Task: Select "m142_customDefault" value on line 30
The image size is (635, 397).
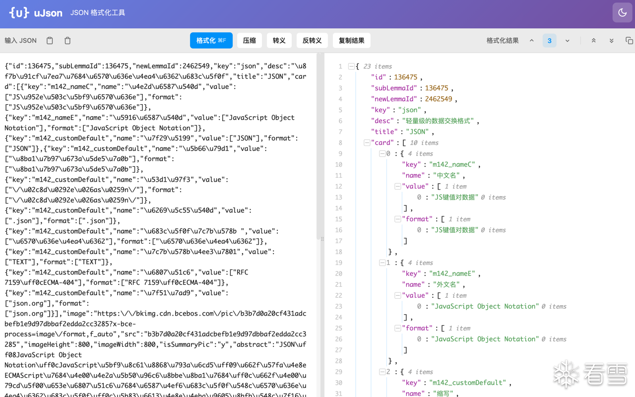Action: 468,383
